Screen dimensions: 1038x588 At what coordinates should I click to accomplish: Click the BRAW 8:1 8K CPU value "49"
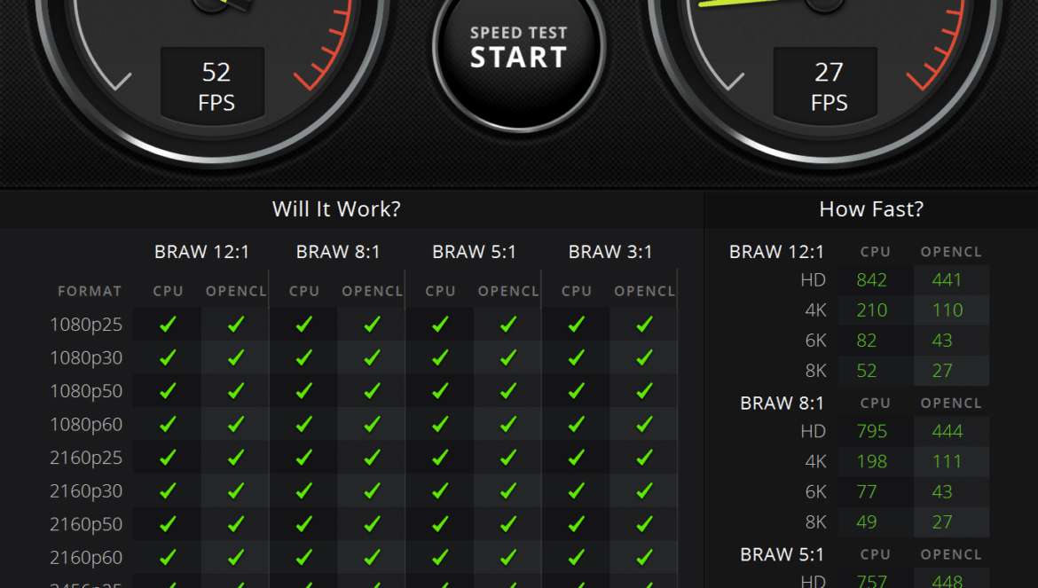pos(867,521)
